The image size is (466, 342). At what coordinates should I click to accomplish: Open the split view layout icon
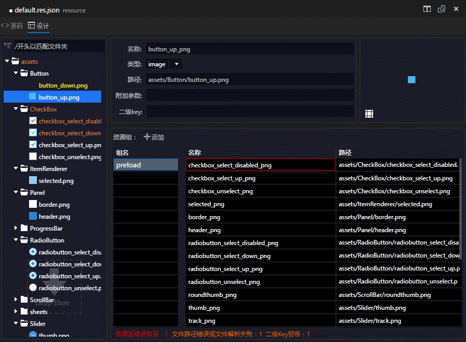(427, 9)
